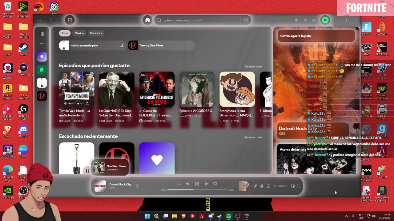
Task: Add track via plus in Now Playing panel
Action: click(x=354, y=131)
